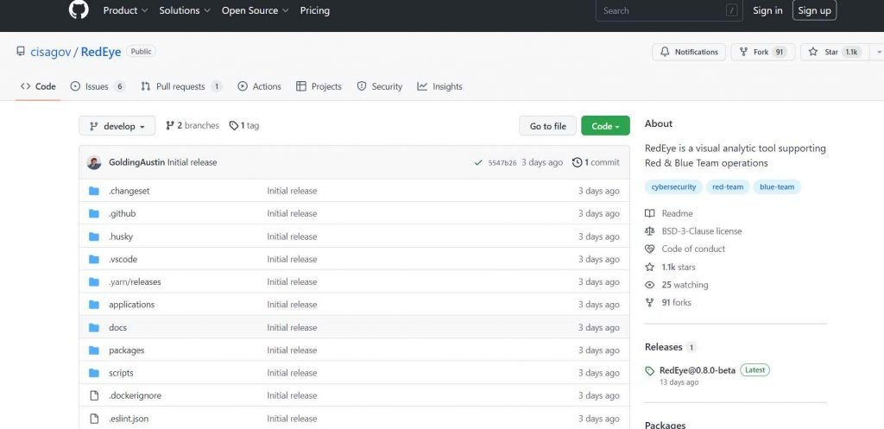Click the Sign up button
The image size is (884, 429).
click(x=814, y=10)
